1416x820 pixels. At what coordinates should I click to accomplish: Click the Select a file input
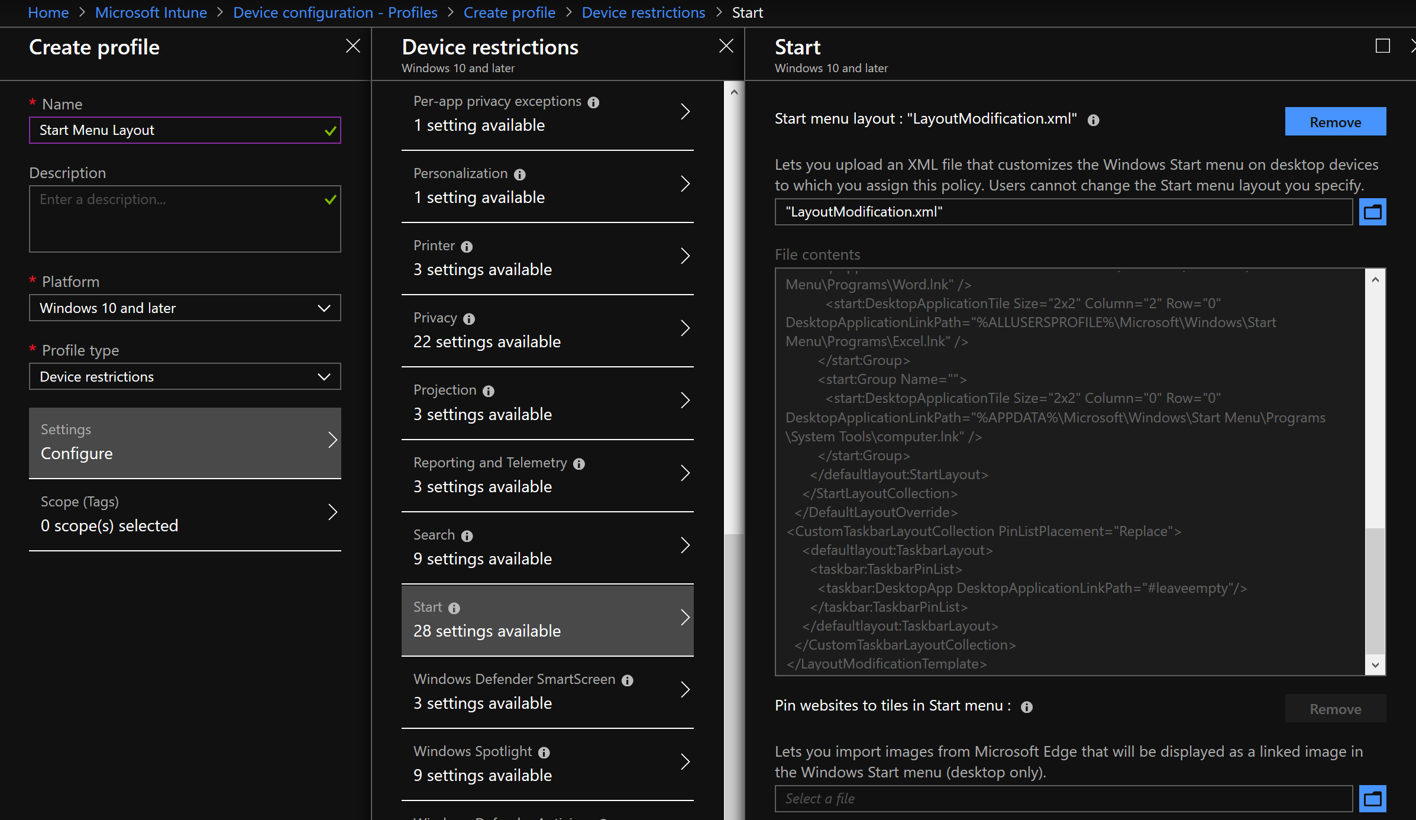tap(1063, 799)
